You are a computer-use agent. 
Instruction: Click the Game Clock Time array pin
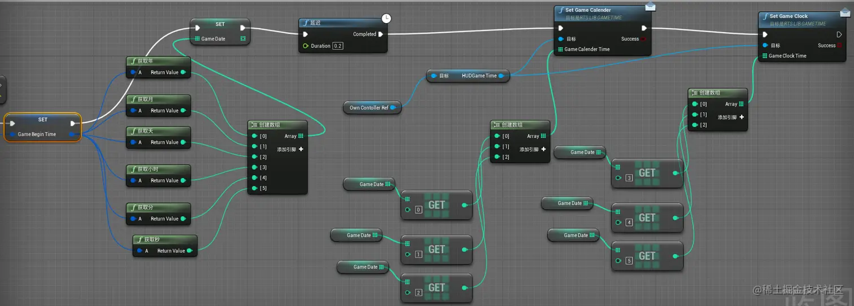765,56
